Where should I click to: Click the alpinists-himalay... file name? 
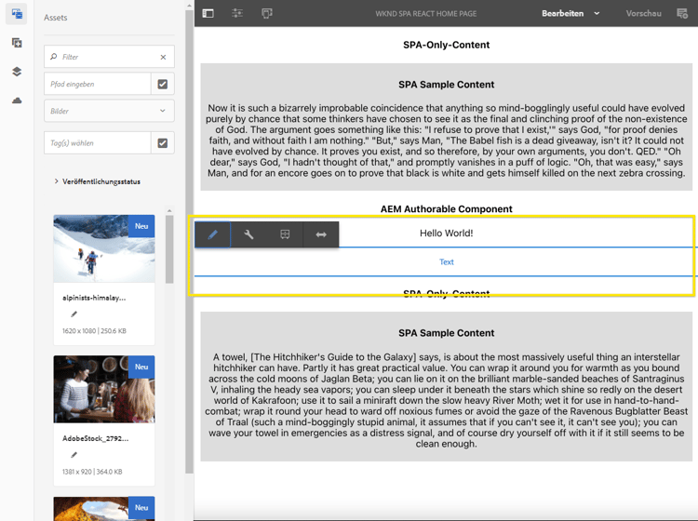94,298
